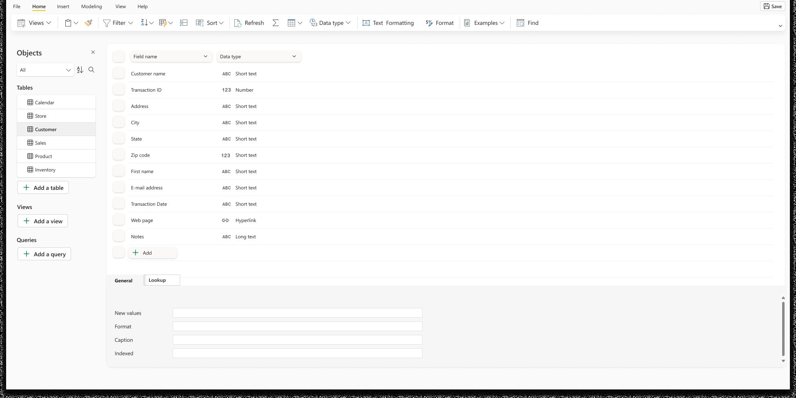Screen dimensions: 796x398
Task: Select the Sales table in Objects
Action: pos(56,143)
